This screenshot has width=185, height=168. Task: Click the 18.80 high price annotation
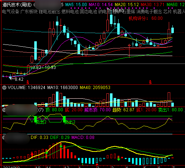pyautogui.click(x=118, y=11)
